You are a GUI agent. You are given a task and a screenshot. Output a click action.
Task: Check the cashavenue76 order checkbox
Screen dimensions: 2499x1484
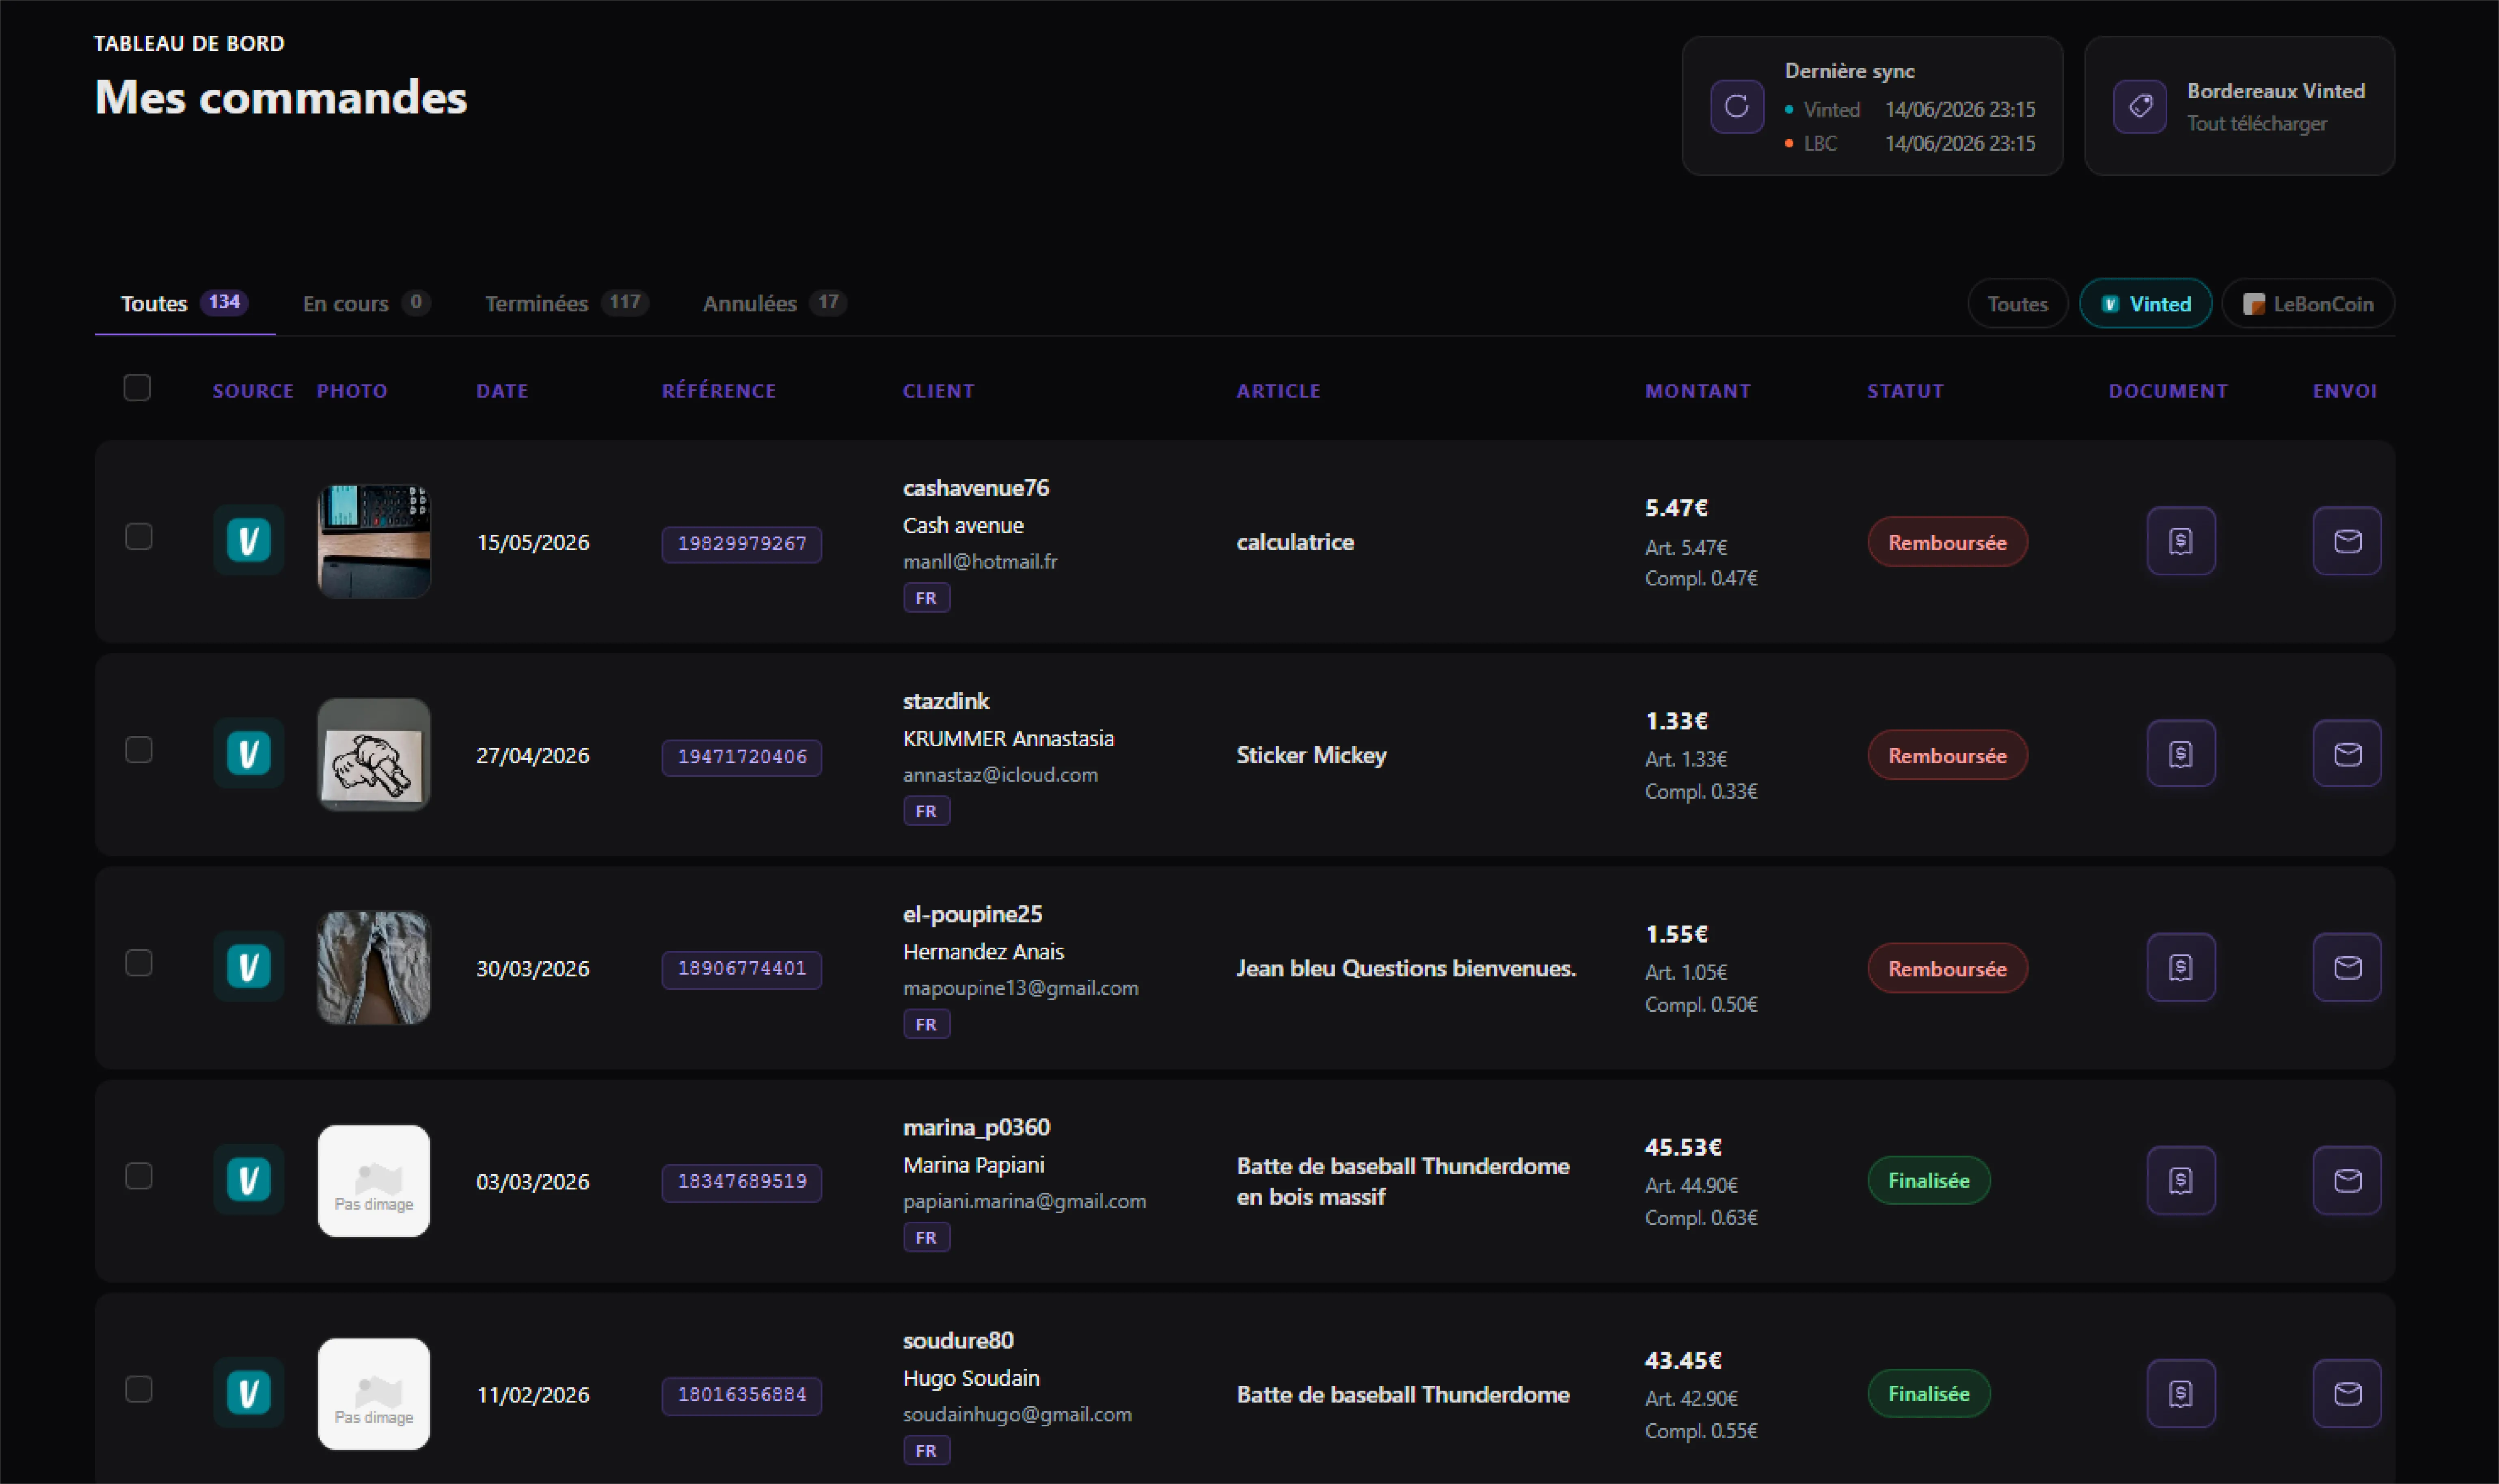(139, 537)
